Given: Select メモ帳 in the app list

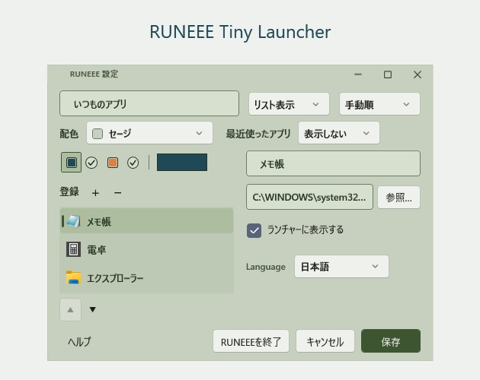Looking at the screenshot, I should coord(146,221).
